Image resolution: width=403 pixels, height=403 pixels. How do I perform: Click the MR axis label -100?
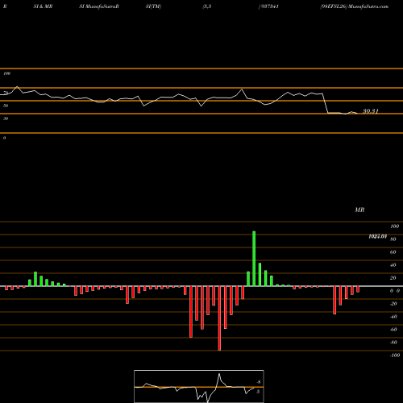click(395, 355)
